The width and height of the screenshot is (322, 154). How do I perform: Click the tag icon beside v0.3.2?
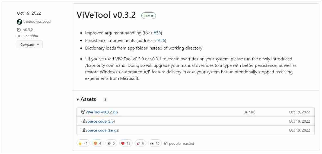click(19, 30)
